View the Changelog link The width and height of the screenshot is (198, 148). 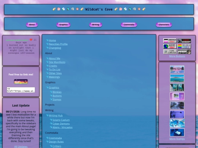tap(55, 48)
